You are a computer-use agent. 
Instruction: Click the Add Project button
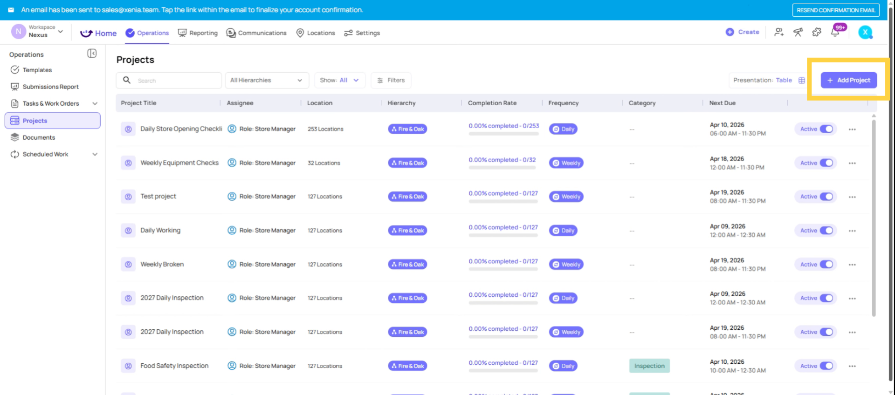[x=848, y=80]
